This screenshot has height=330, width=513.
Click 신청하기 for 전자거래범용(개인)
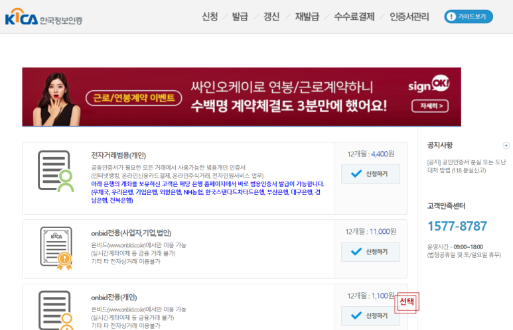click(370, 174)
